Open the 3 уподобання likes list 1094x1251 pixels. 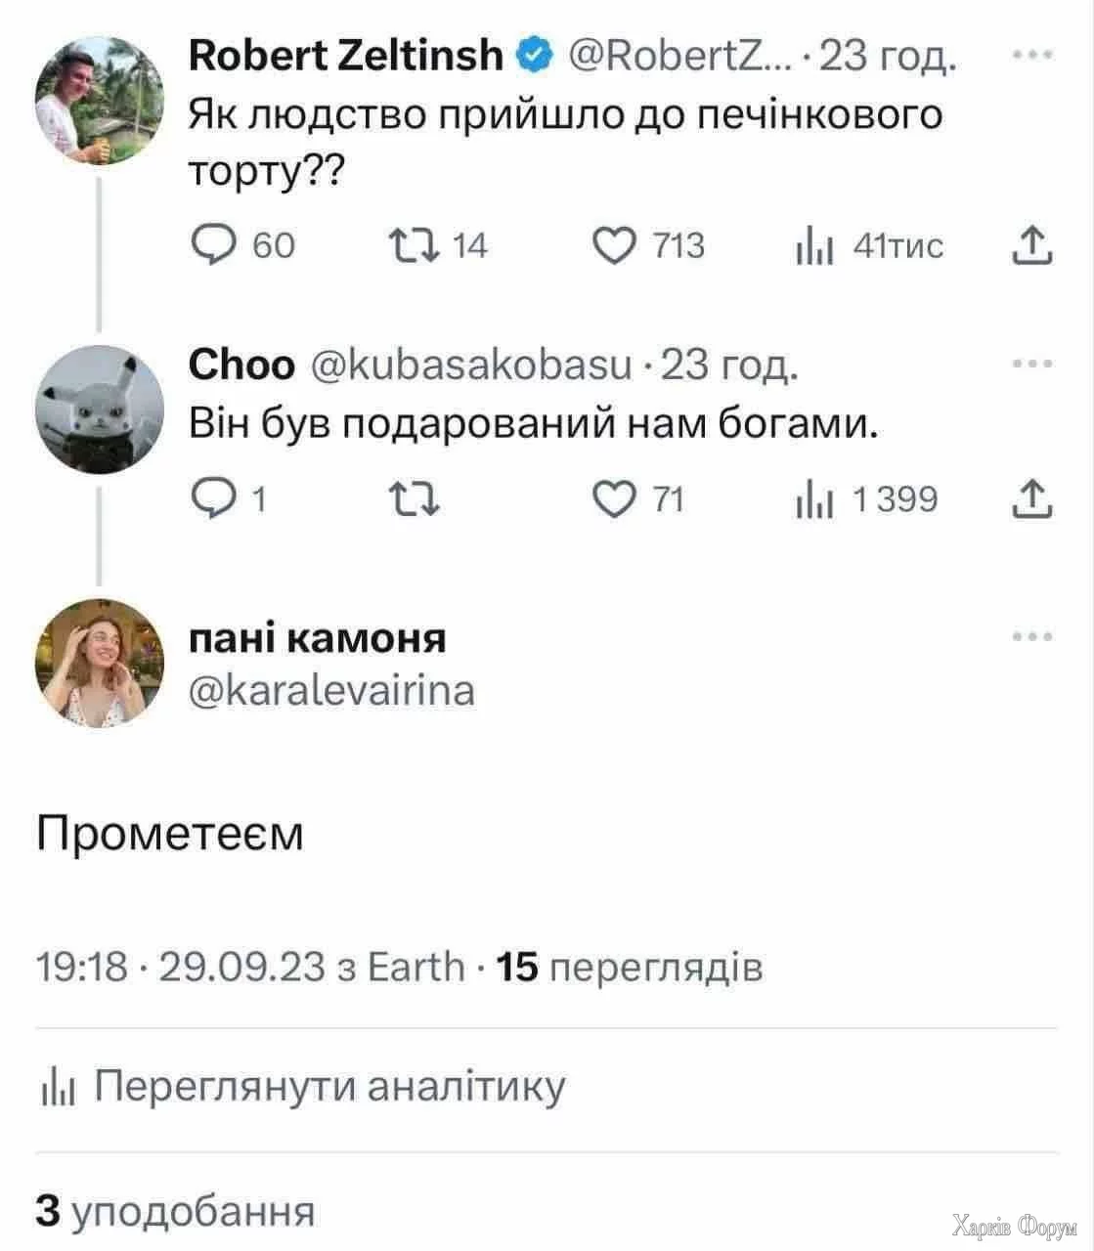(176, 1210)
